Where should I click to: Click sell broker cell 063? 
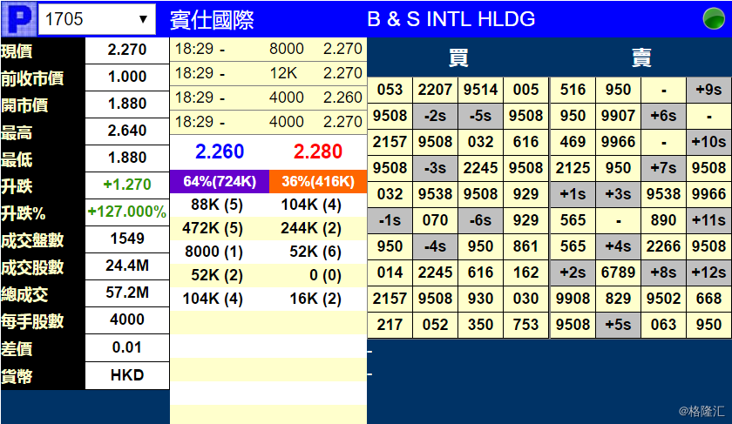(663, 325)
